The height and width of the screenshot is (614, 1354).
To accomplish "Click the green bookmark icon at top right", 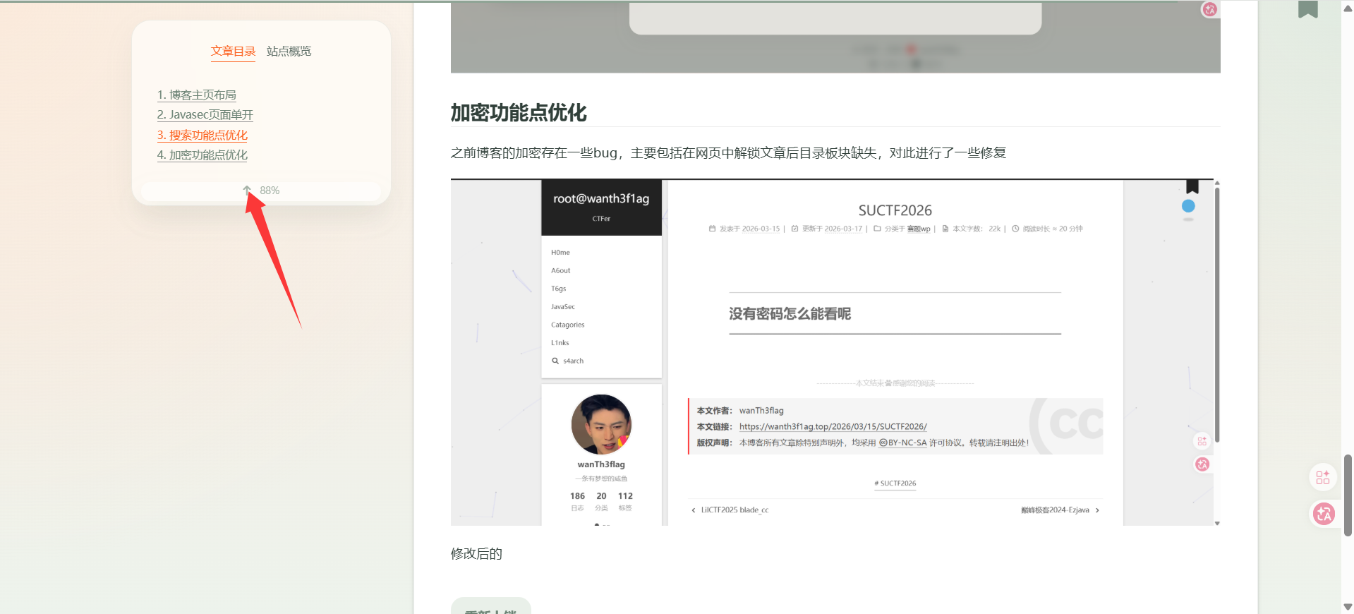I will (x=1307, y=8).
